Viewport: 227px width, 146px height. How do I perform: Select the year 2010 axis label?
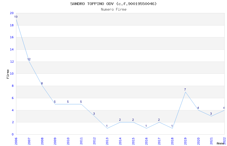click(68, 141)
